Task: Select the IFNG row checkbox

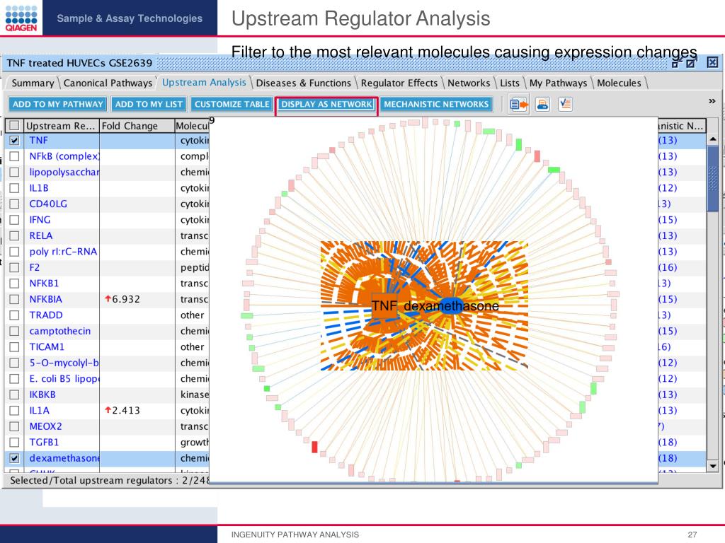Action: click(14, 220)
